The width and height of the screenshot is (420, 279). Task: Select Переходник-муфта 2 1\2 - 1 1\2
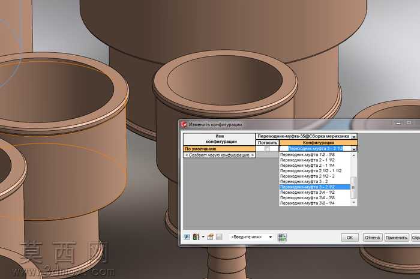pyautogui.click(x=315, y=170)
